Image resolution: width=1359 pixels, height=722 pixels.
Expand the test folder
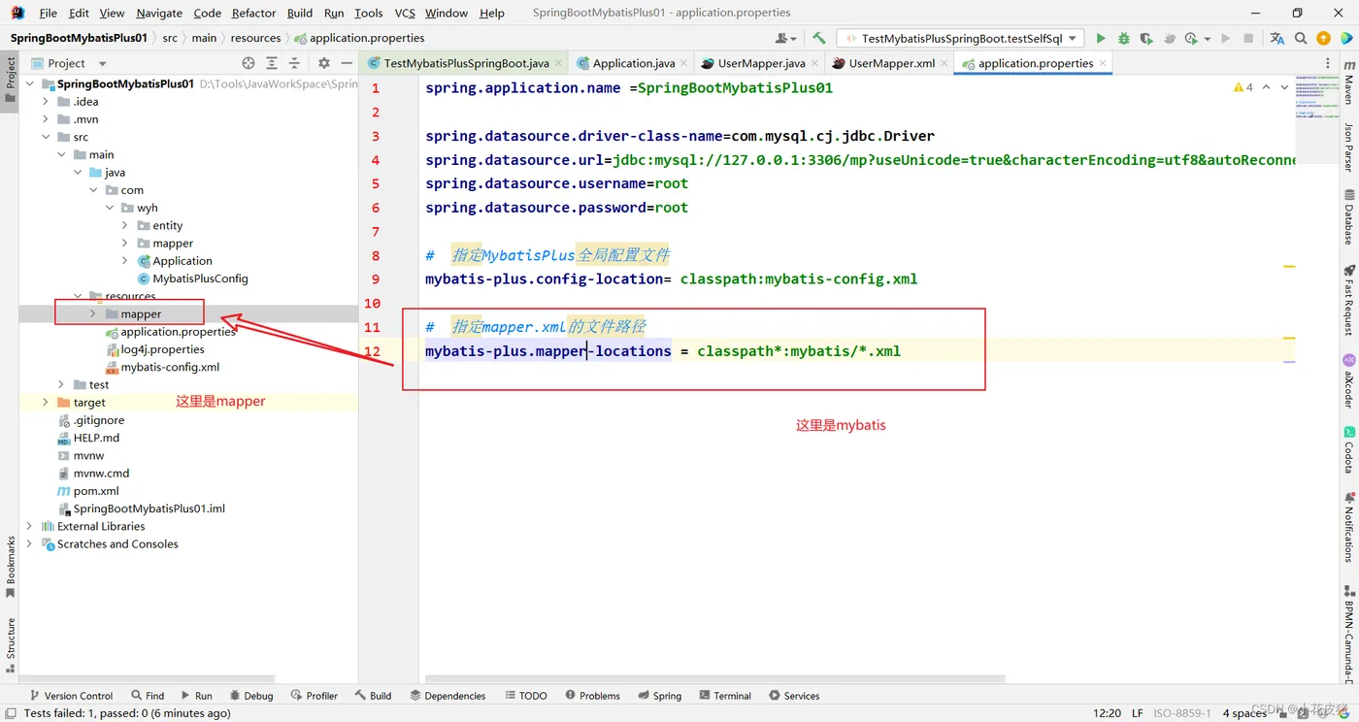pyautogui.click(x=61, y=384)
